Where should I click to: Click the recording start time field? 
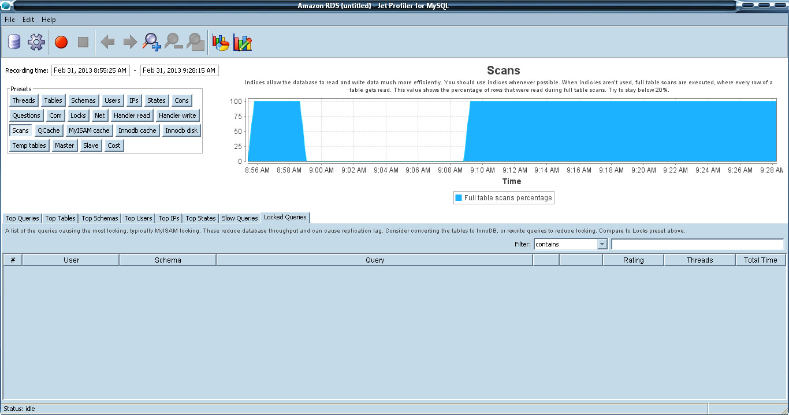point(91,70)
